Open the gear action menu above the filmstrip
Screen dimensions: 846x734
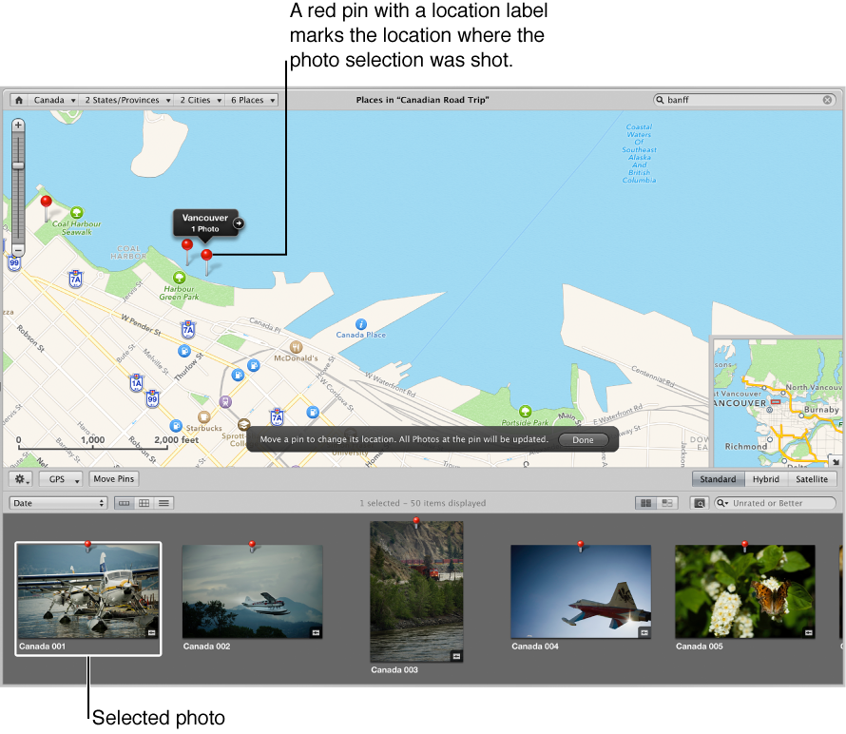[19, 478]
